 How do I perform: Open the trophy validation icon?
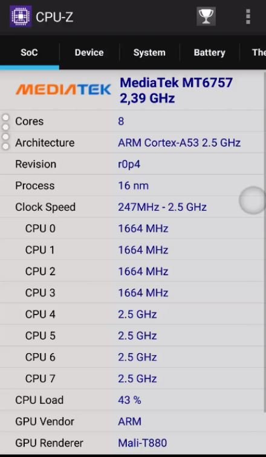[206, 16]
